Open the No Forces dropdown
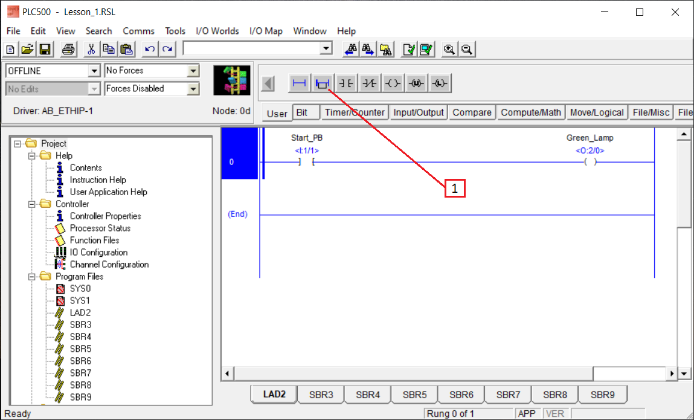 pos(193,71)
